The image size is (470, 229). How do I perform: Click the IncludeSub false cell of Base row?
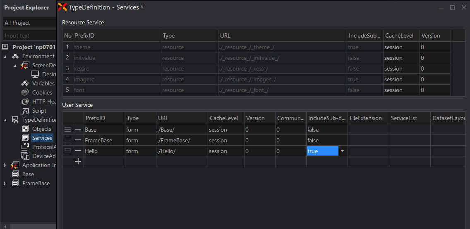click(327, 130)
